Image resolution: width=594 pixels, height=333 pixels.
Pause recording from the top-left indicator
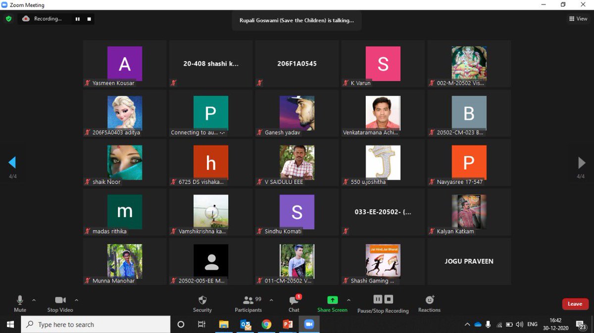(x=77, y=19)
